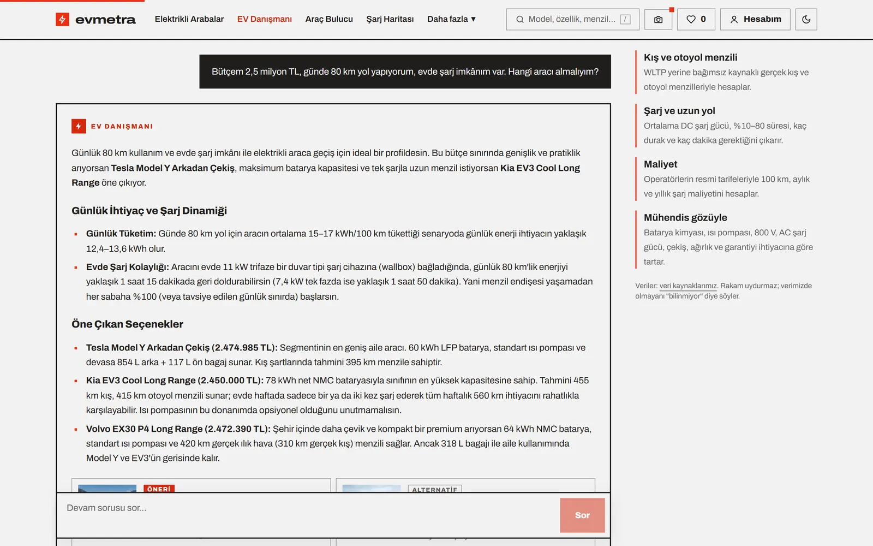
Task: Open Elektrikli Arabalar menu item
Action: click(x=189, y=19)
